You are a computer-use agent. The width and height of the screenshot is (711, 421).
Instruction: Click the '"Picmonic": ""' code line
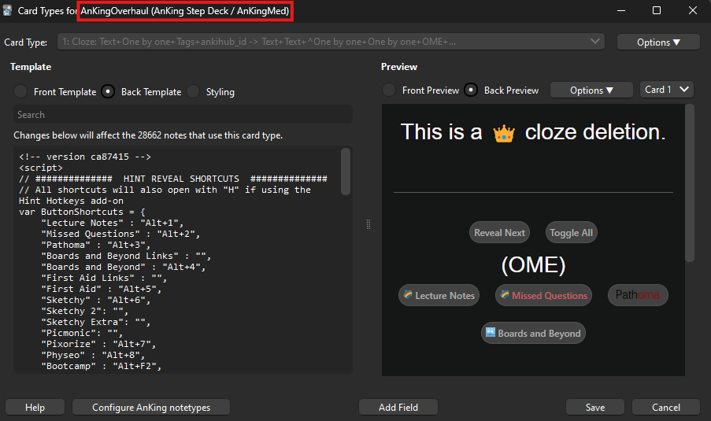[82, 333]
